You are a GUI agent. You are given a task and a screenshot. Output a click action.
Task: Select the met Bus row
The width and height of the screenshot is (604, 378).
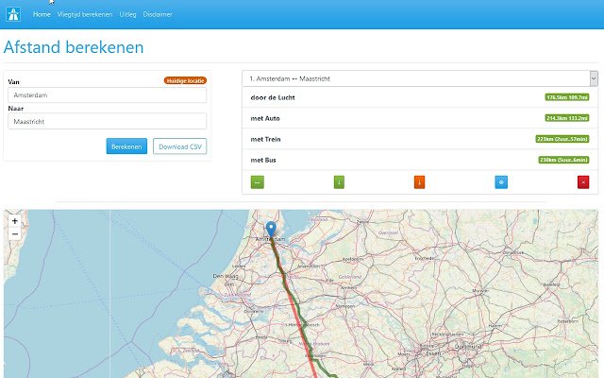coord(419,160)
